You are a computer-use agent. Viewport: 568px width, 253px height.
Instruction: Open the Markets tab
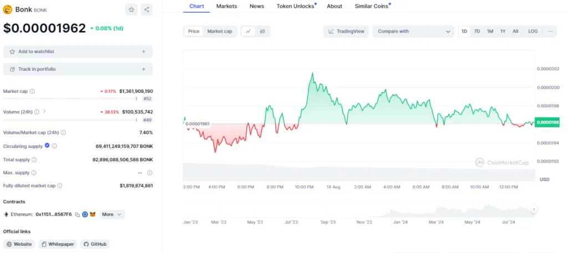(x=227, y=6)
